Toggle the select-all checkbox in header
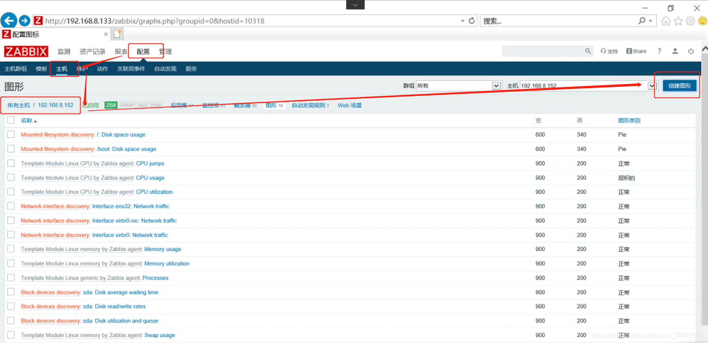The width and height of the screenshot is (708, 343). (11, 120)
